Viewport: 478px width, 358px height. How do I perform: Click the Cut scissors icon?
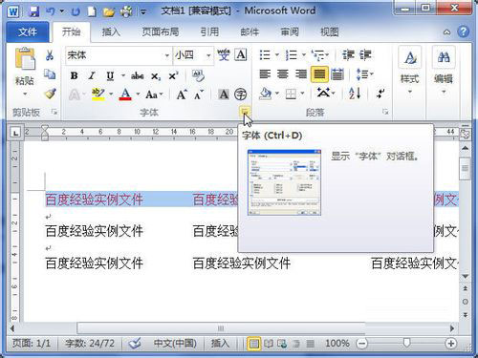click(50, 55)
